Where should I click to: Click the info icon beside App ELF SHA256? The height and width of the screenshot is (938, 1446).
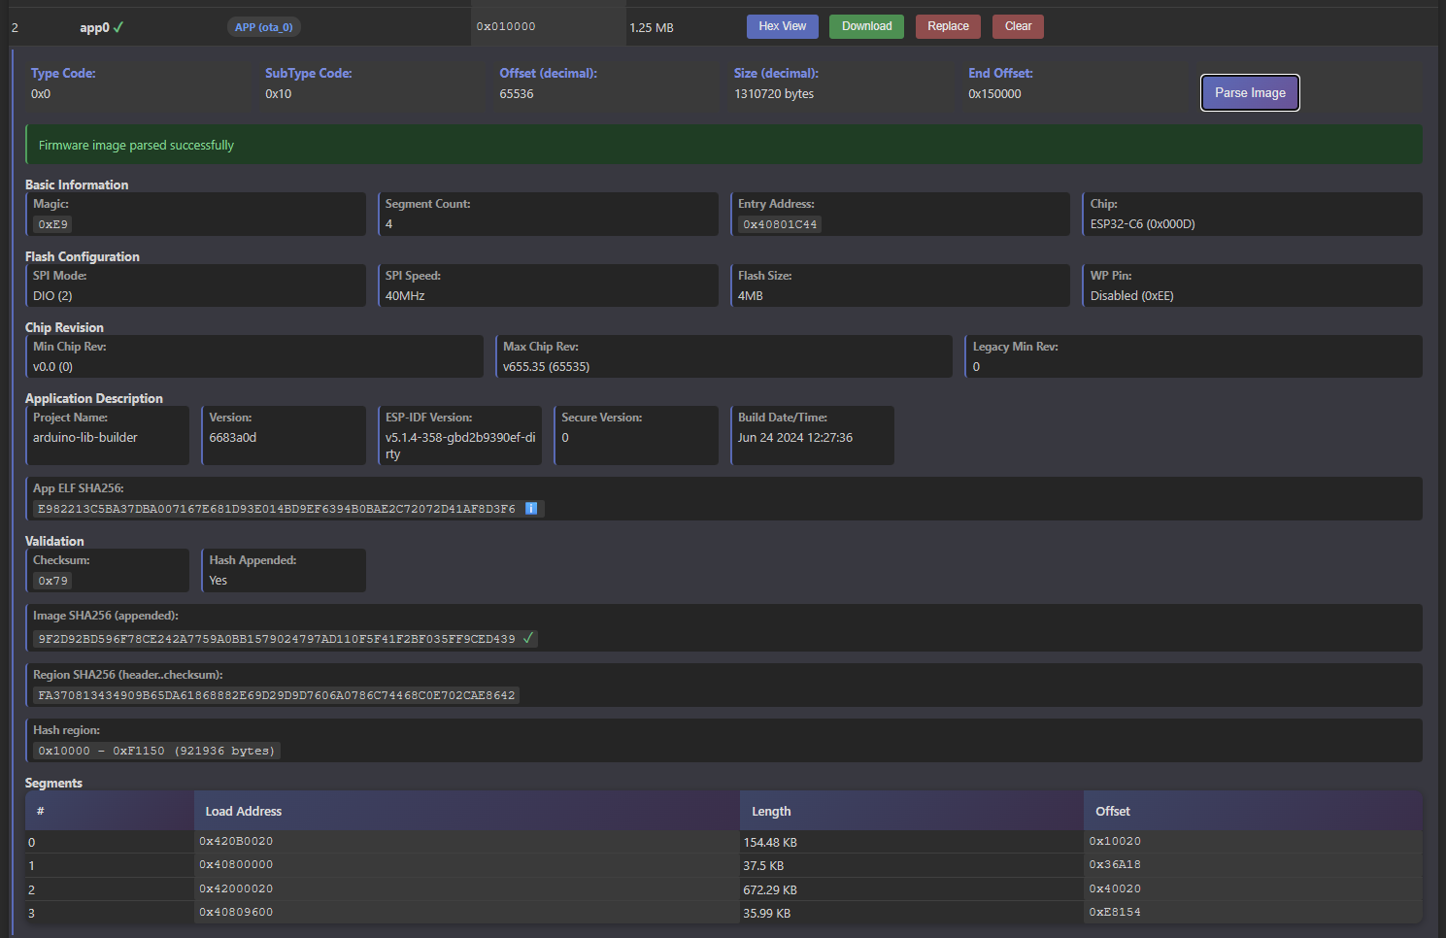531,509
